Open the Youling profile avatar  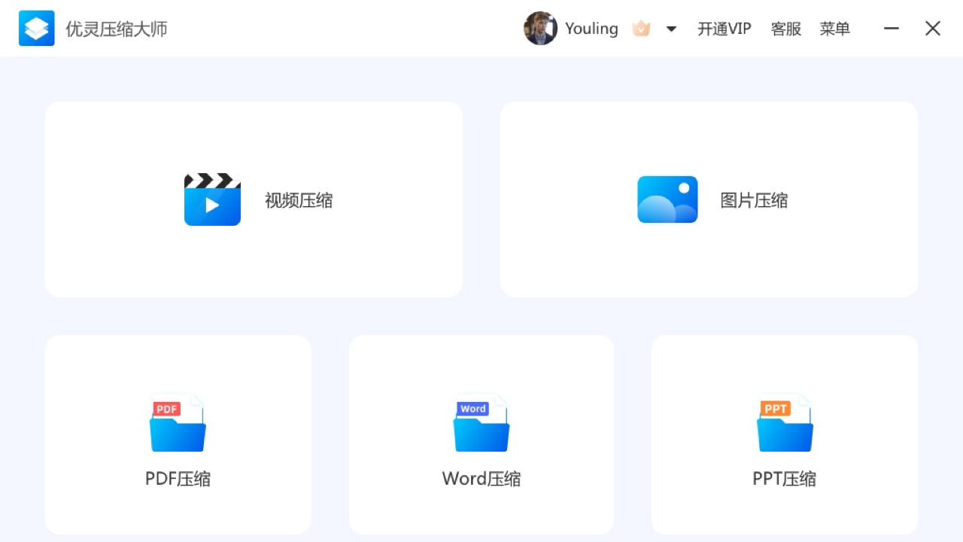tap(540, 28)
